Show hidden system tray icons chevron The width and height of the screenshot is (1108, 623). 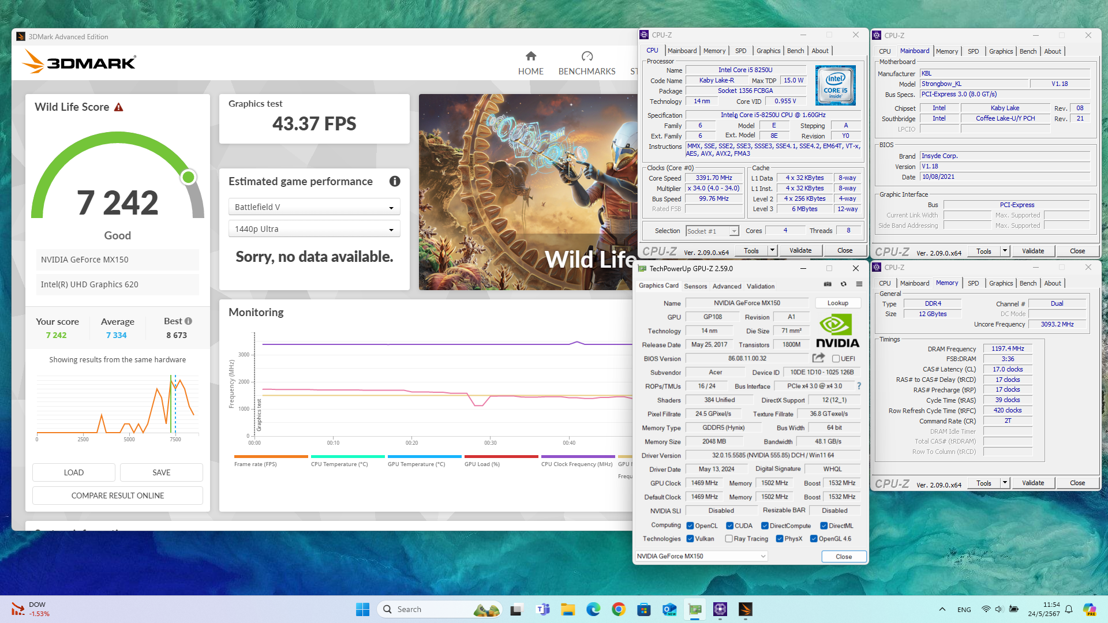[x=942, y=609]
